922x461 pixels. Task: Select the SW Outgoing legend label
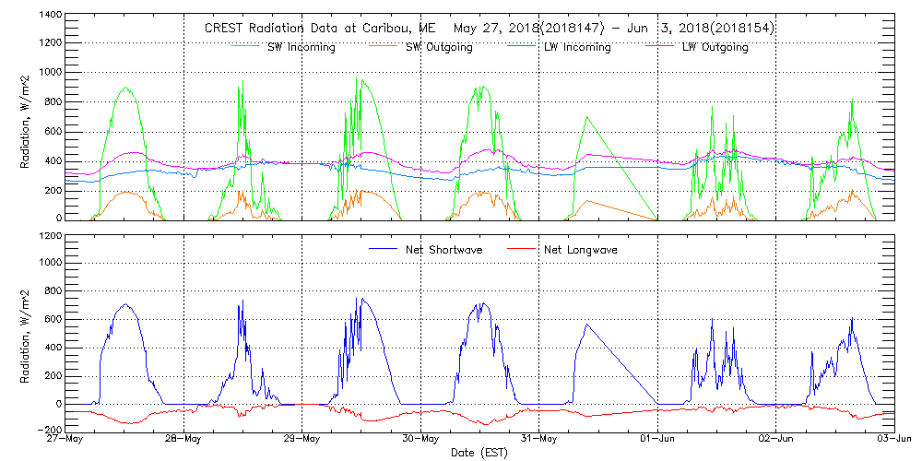click(x=439, y=47)
